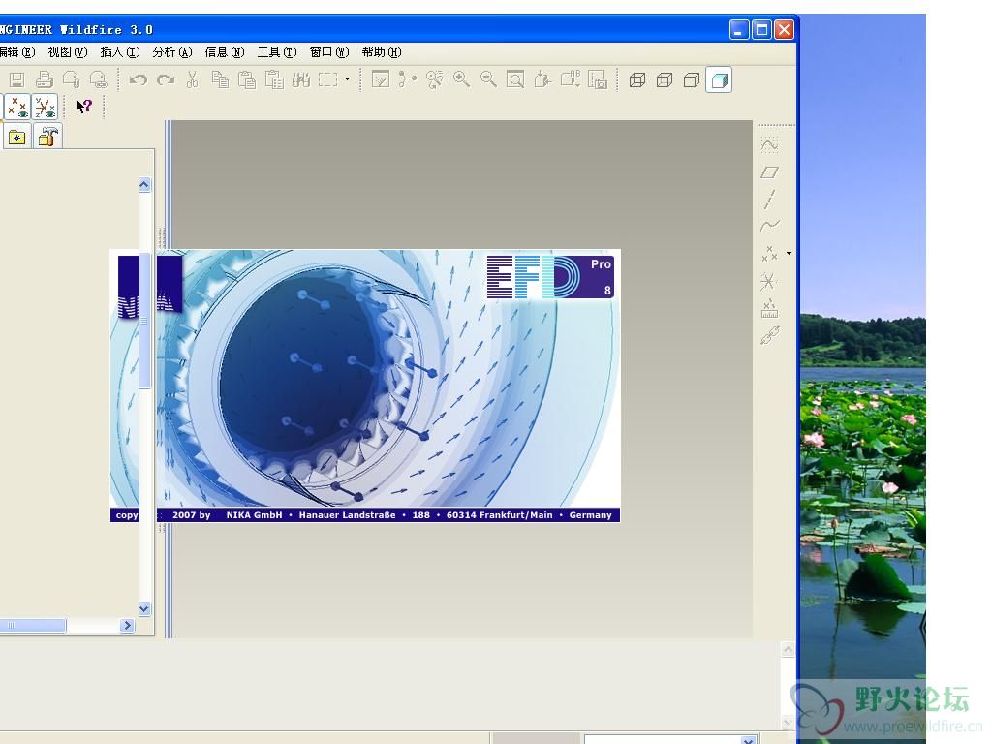Open the 工具(T) menu
Viewport: 992px width, 744px height.
(277, 52)
